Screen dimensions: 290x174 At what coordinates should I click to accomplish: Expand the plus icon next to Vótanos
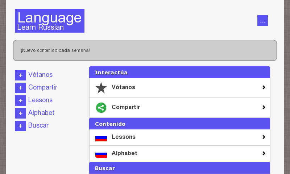[20, 75]
